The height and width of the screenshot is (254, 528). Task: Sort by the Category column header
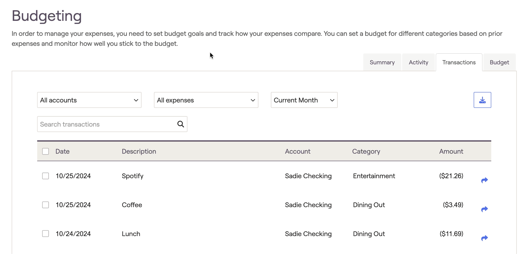click(366, 151)
